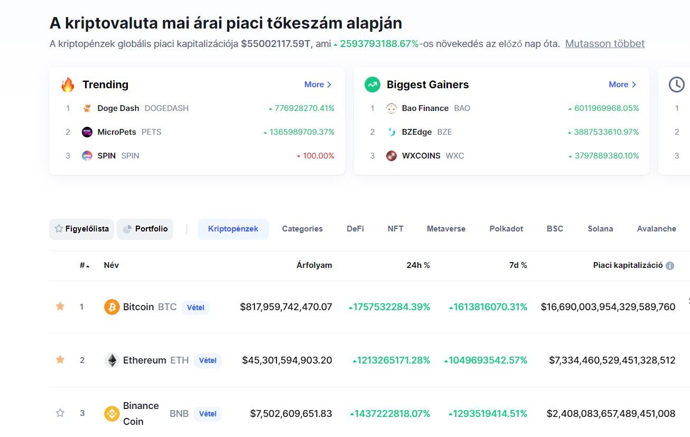This screenshot has height=437, width=690.
Task: Click Ethereum market cap $7,334,460,529,451,328,512
Action: (612, 360)
